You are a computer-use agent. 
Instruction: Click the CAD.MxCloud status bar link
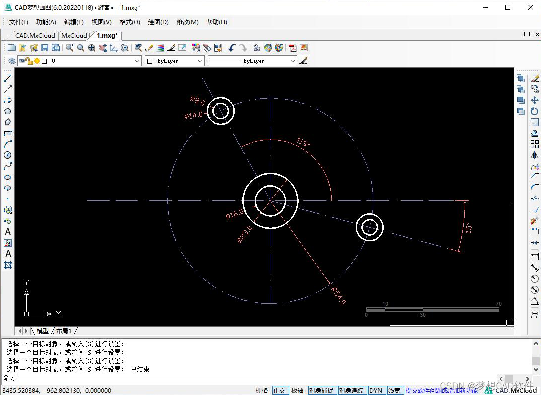click(x=516, y=390)
